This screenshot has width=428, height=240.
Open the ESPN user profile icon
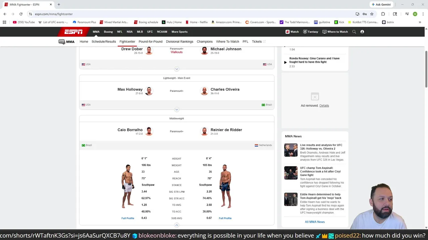(x=362, y=32)
